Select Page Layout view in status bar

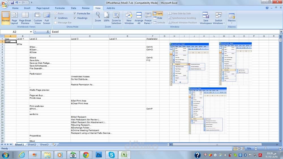(x=239, y=148)
